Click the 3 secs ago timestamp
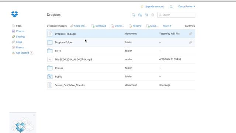 165,85
